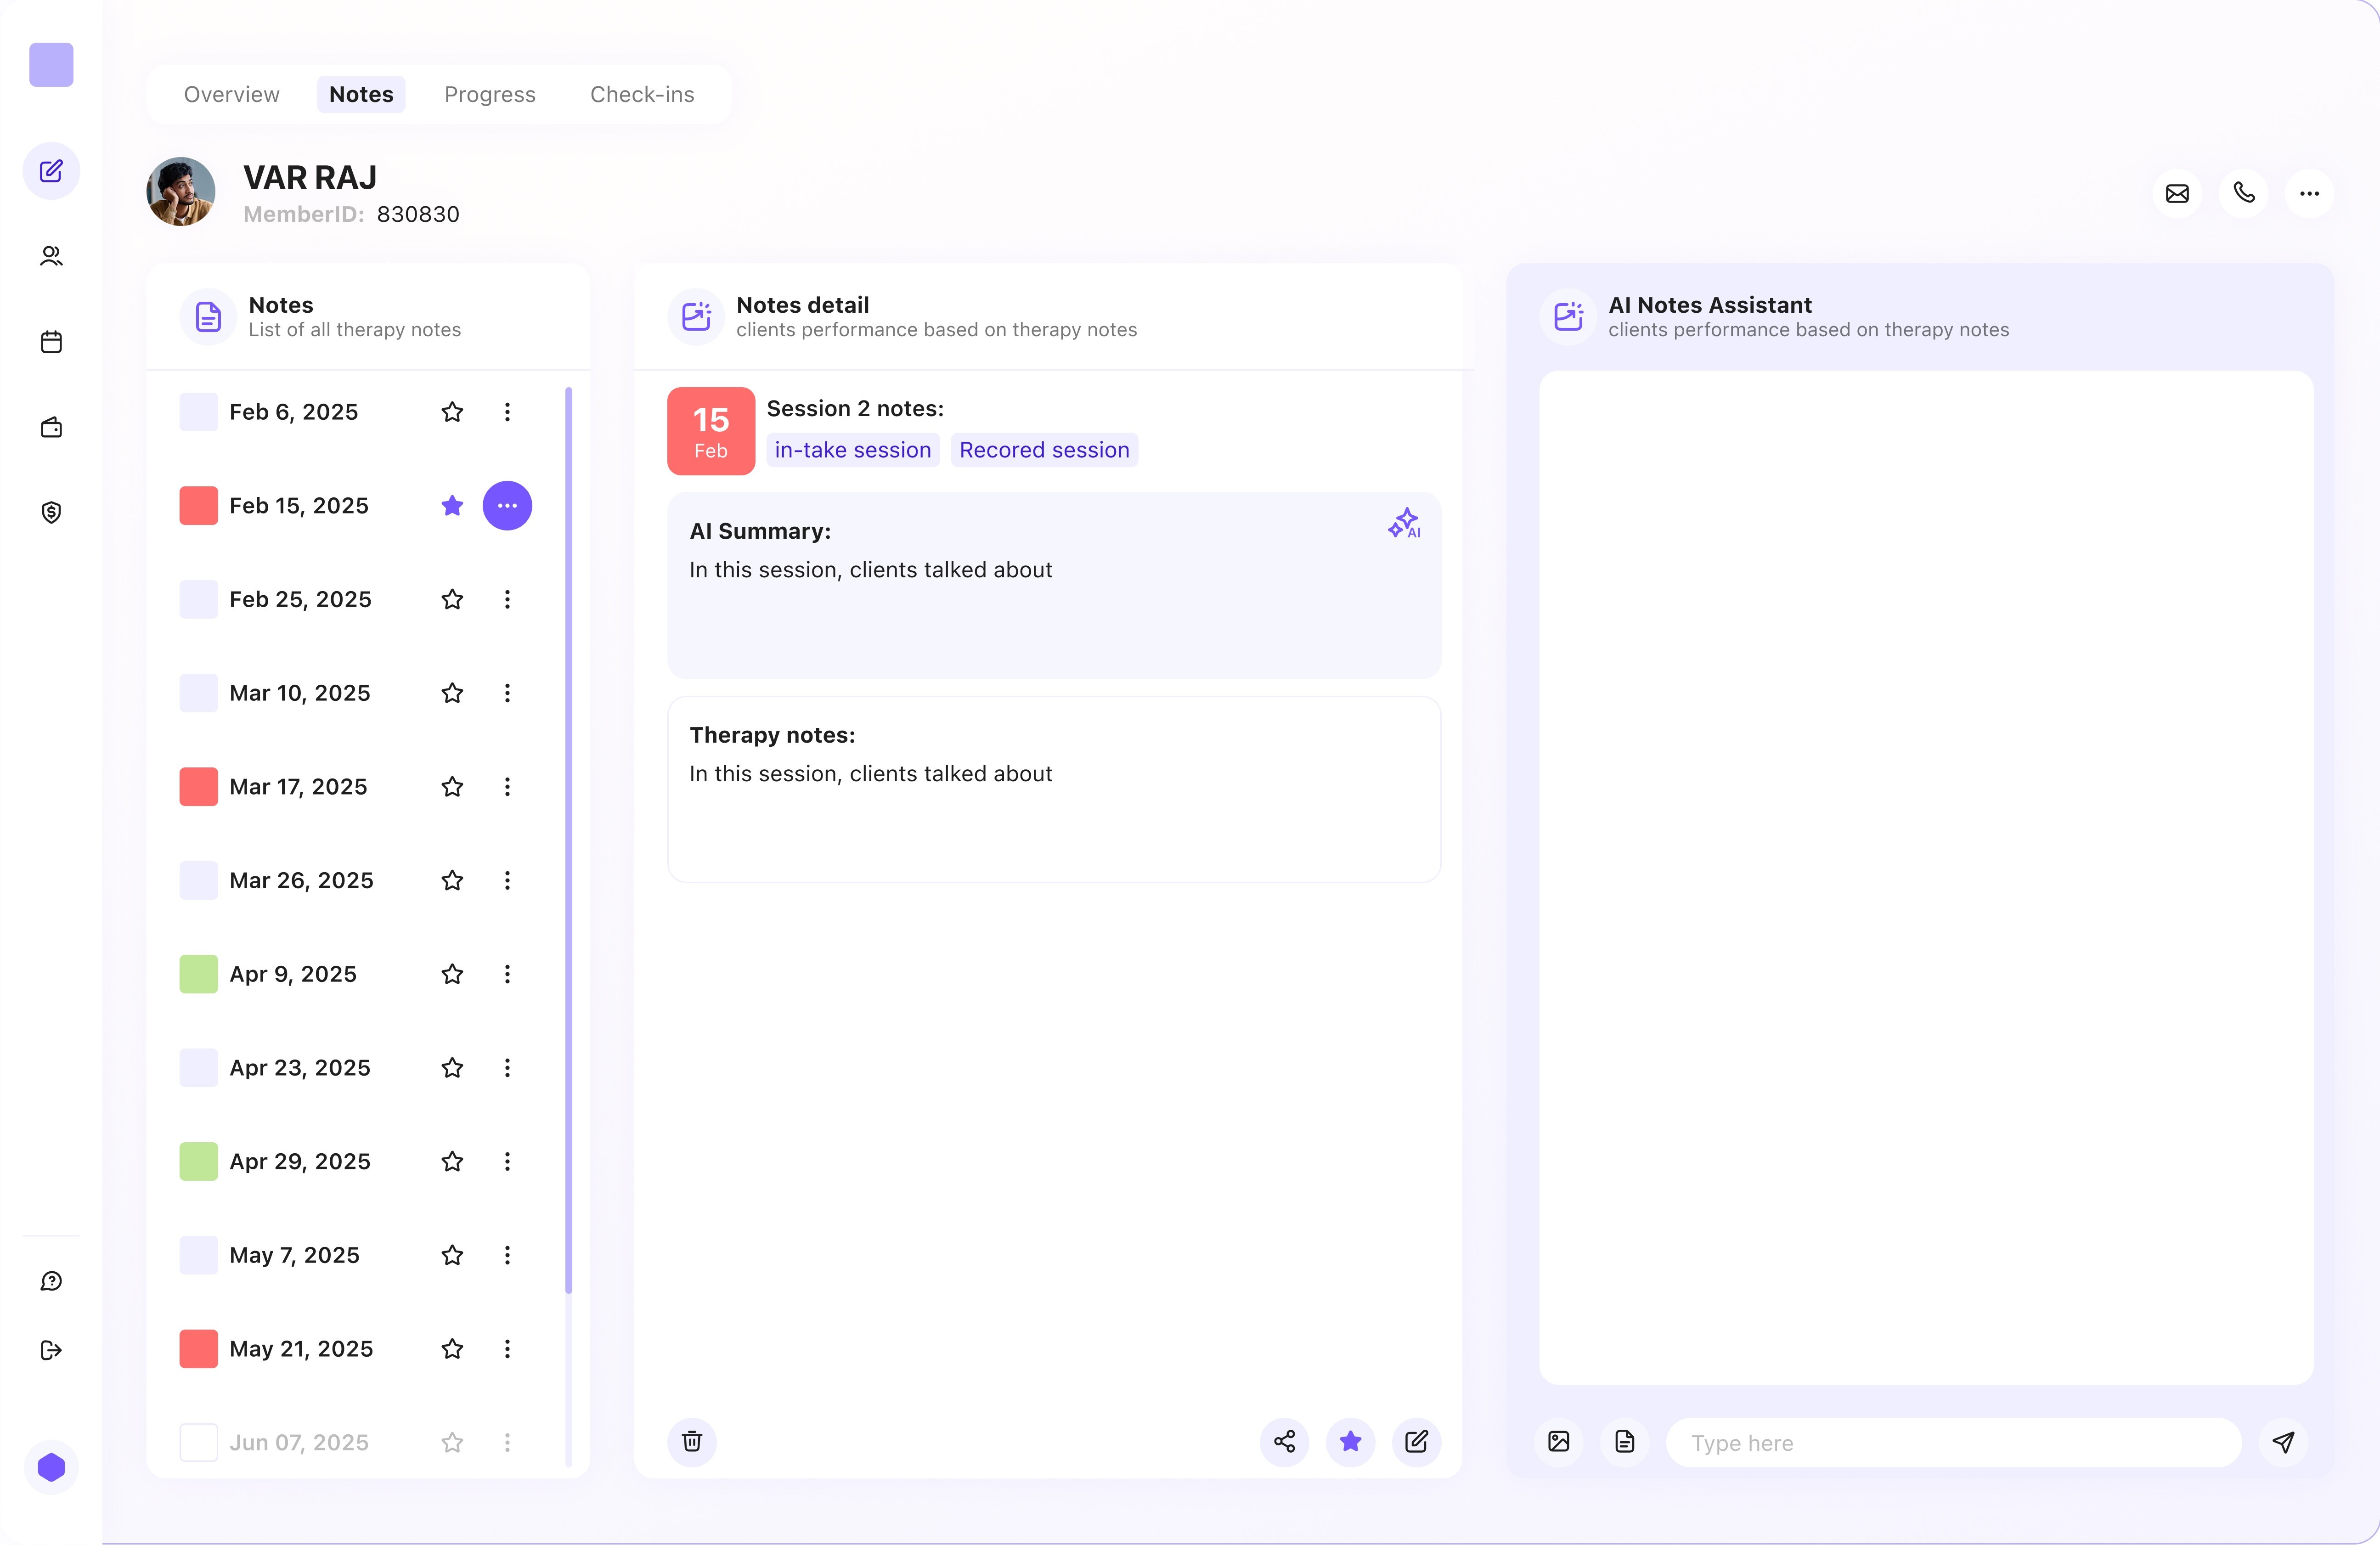Switch to the Check-ins tab
Image resolution: width=2380 pixels, height=1545 pixels.
[642, 94]
